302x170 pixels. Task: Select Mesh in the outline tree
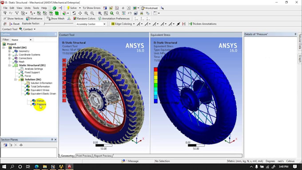[21, 62]
